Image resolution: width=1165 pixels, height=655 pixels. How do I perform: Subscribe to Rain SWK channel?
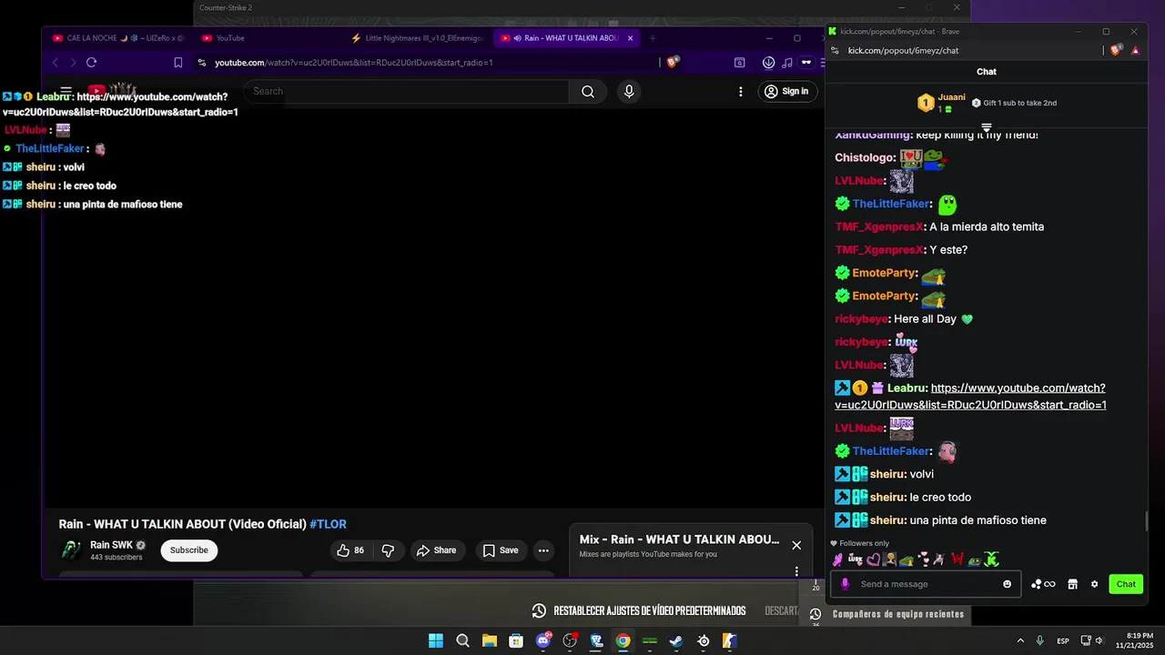tap(189, 550)
